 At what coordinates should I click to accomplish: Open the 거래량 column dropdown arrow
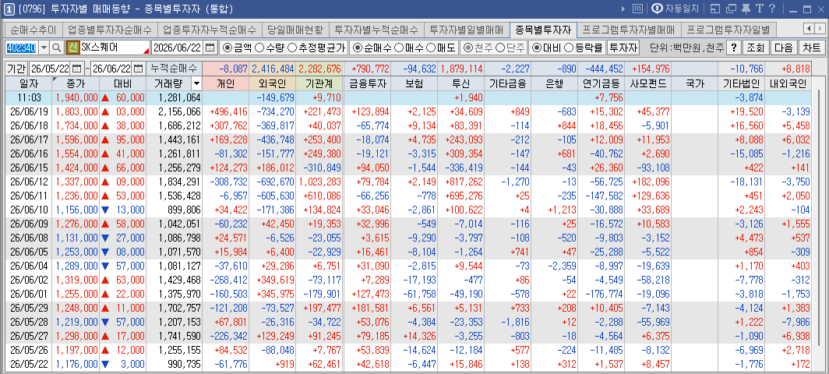[x=196, y=83]
